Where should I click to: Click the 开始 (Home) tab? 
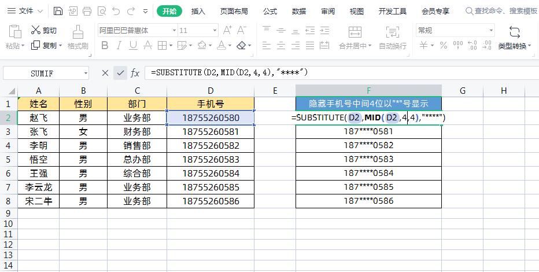click(x=169, y=12)
